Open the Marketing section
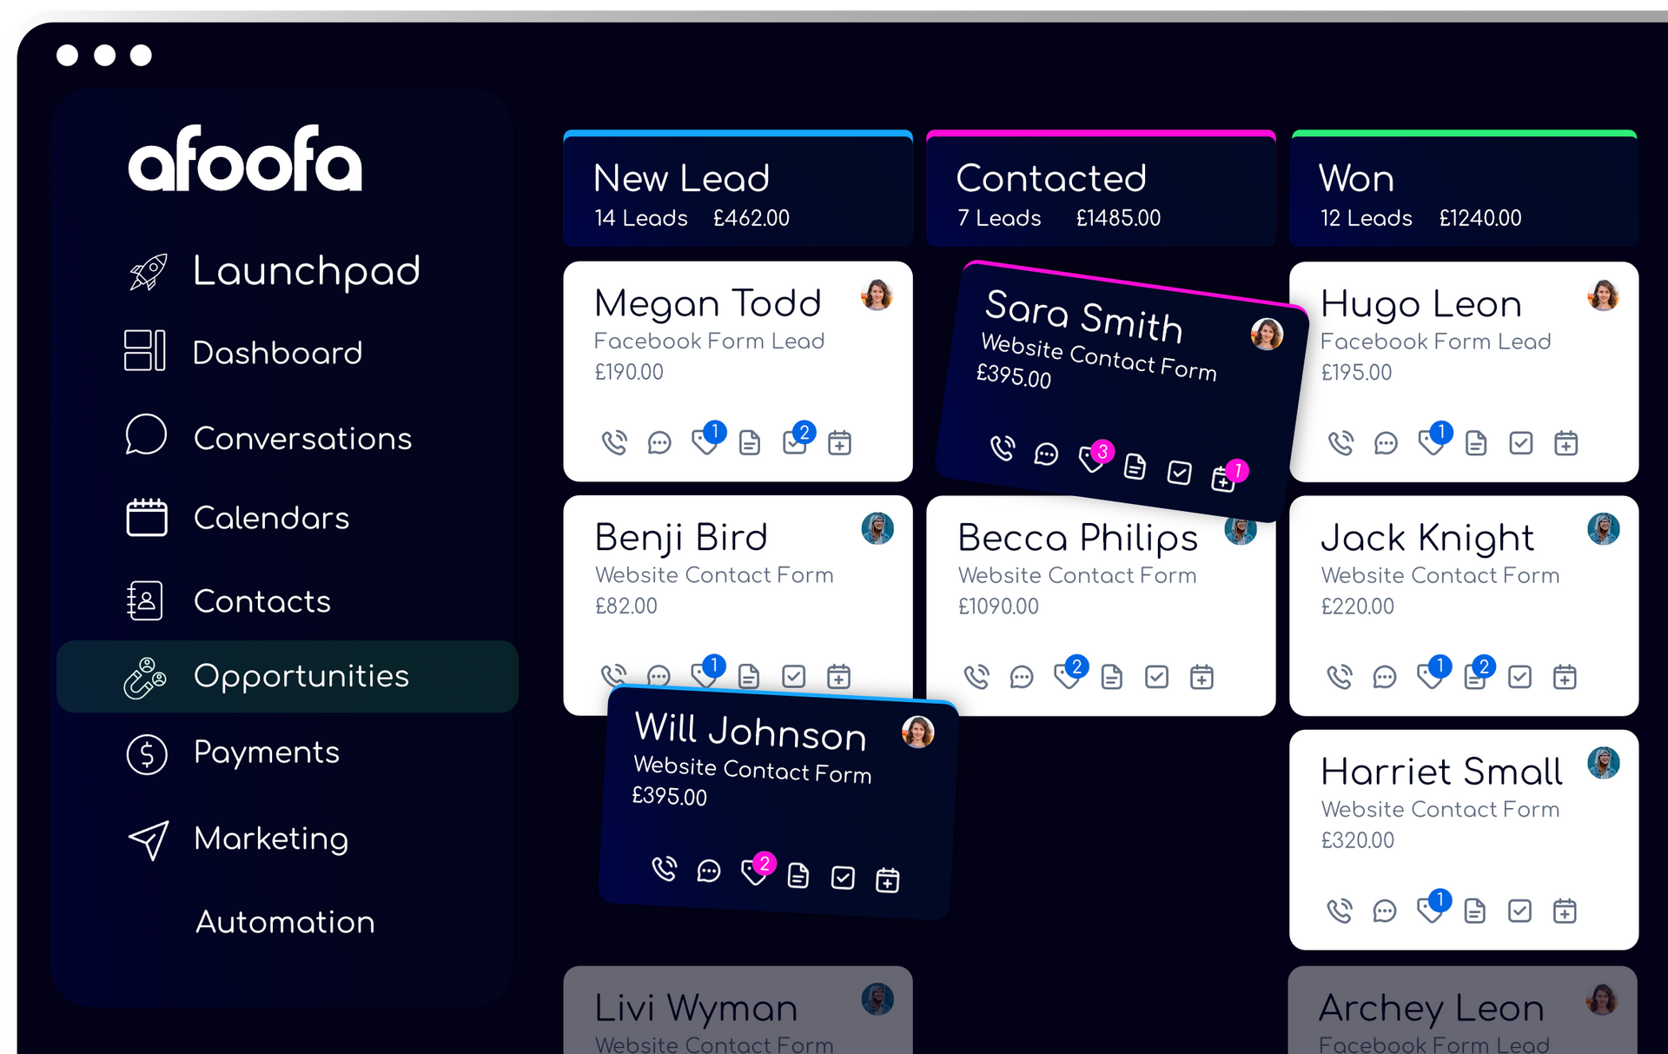 [270, 839]
